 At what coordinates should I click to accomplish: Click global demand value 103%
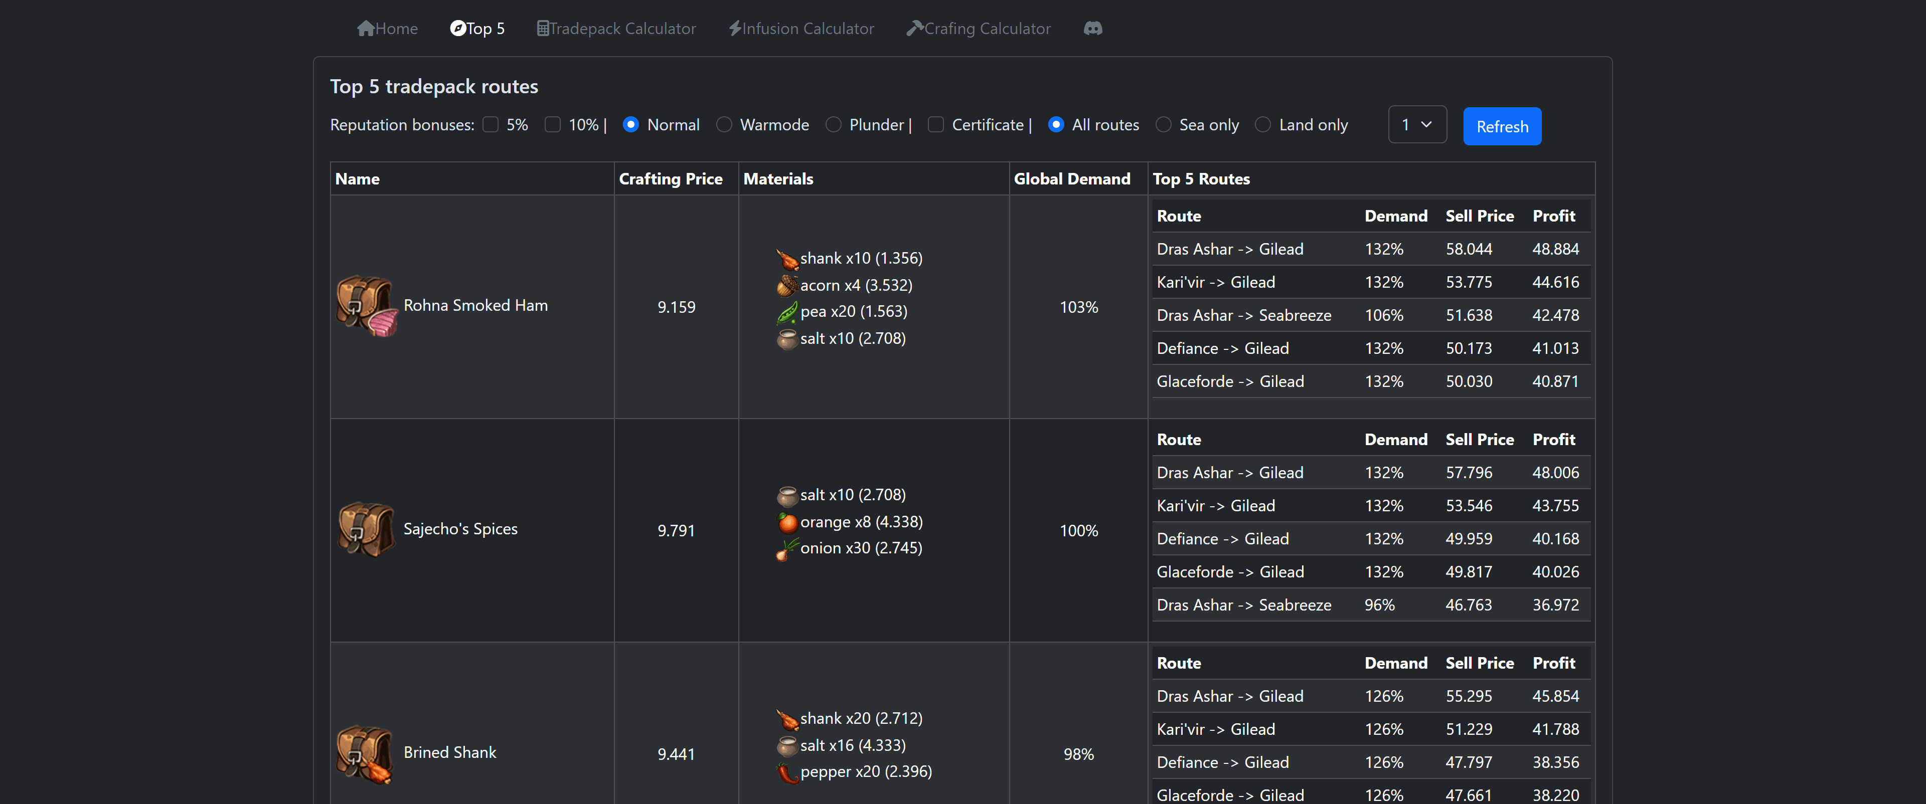pos(1078,307)
